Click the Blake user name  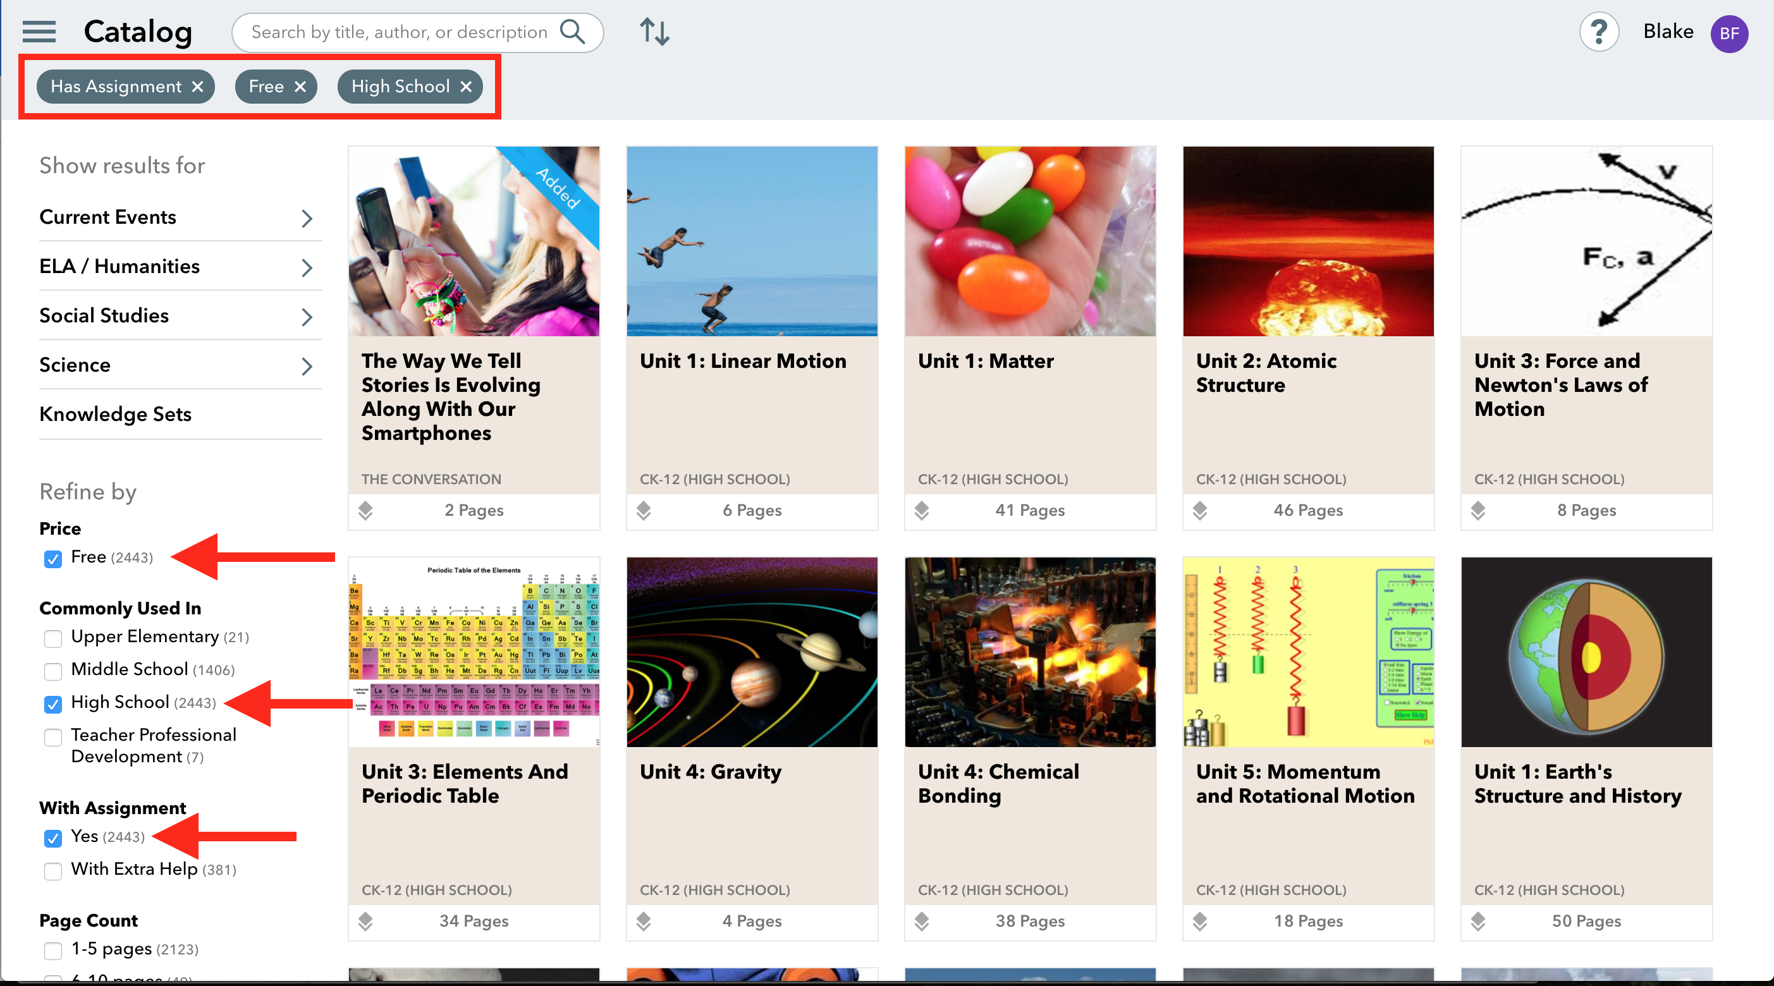(1668, 32)
